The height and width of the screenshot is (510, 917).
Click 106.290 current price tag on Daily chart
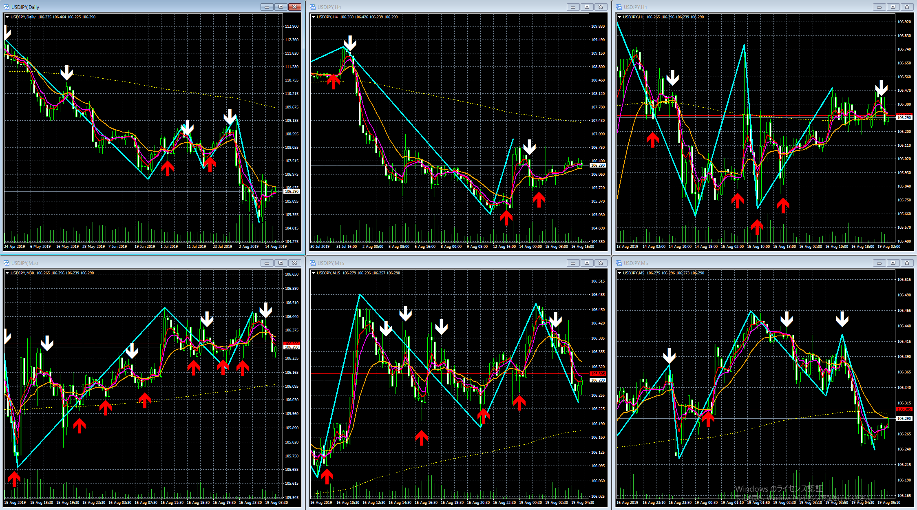point(292,191)
